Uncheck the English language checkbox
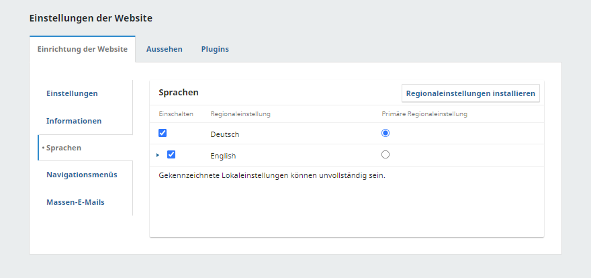 pyautogui.click(x=171, y=154)
